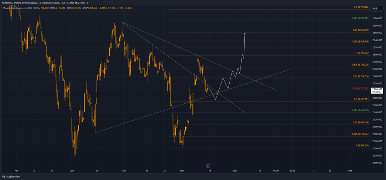Click the Fibonacci 0,382 (2 639,910) label
Screen dimensions: 386x180
(361, 110)
